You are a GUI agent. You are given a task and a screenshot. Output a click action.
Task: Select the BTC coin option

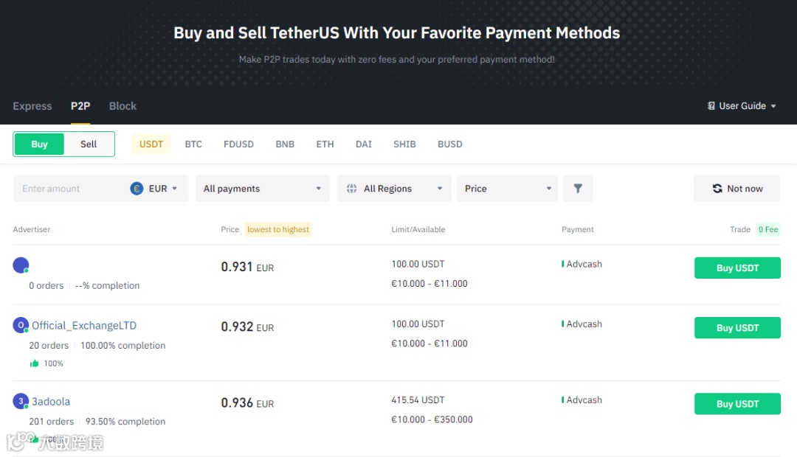(193, 144)
